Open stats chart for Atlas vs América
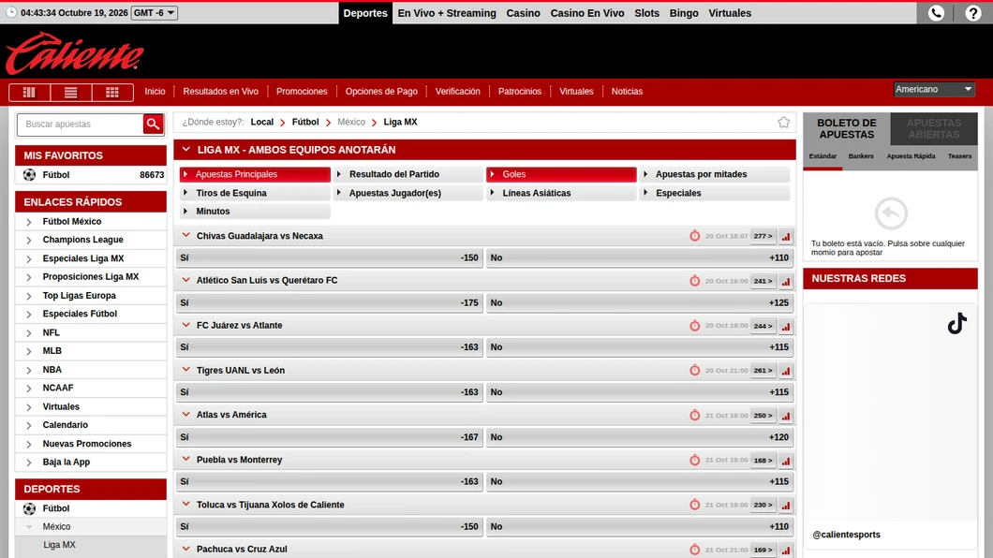Screen dimensions: 993x558 coord(785,416)
